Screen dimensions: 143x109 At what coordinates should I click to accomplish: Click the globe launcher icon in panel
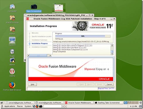[x=34, y=106]
